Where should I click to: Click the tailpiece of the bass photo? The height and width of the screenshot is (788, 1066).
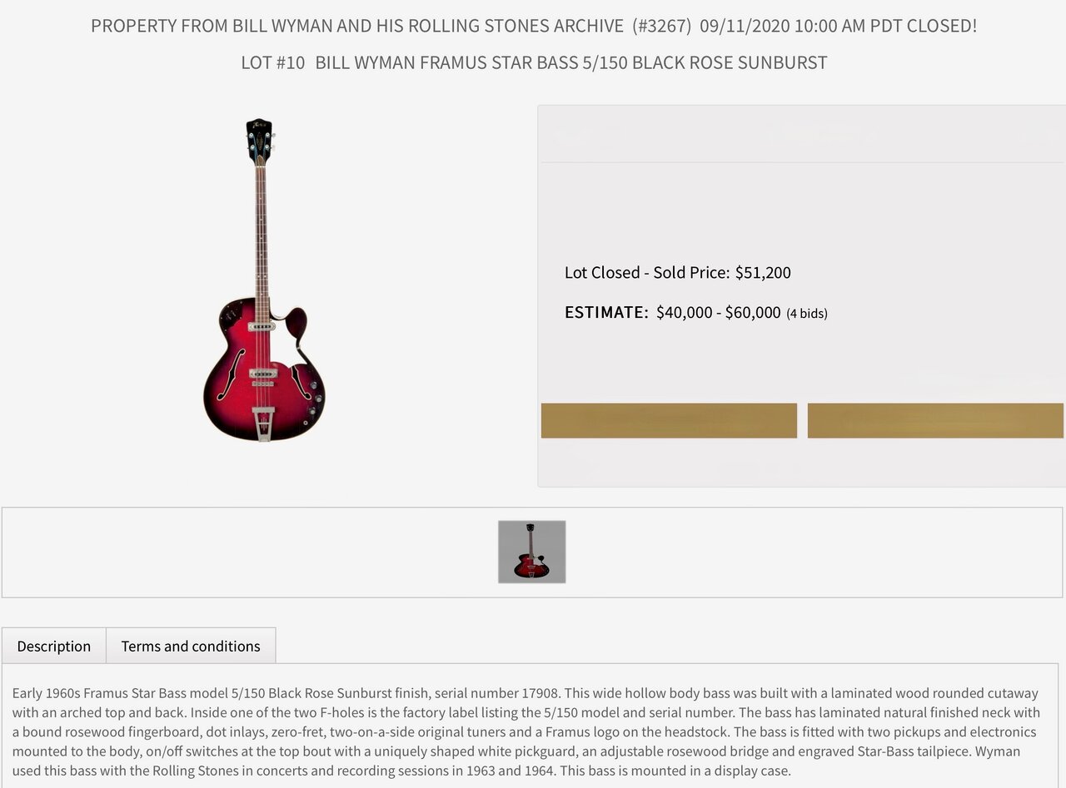[263, 423]
